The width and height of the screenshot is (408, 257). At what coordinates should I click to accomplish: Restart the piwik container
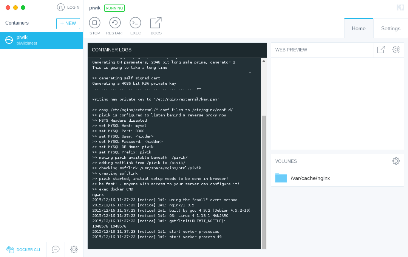[115, 26]
